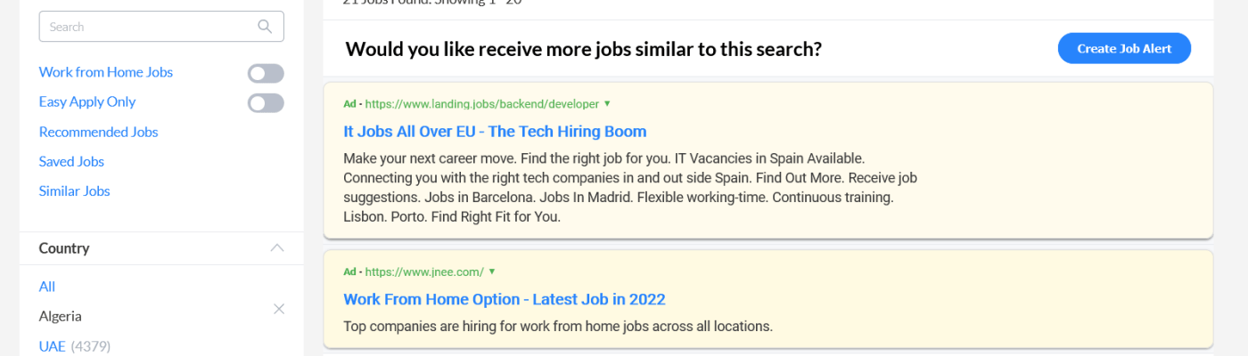Open Recommended Jobs

pyautogui.click(x=98, y=132)
